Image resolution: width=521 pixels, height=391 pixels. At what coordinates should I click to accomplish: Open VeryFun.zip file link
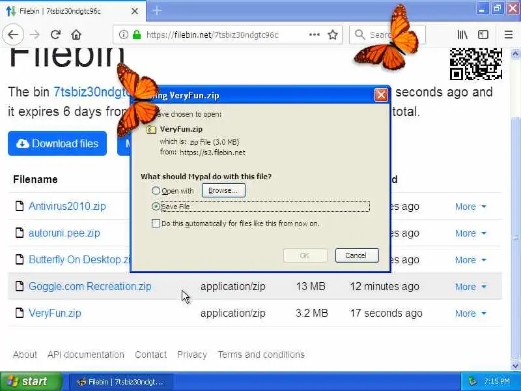coord(55,313)
